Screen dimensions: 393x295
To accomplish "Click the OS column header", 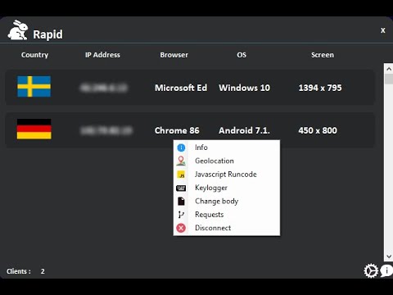I will [x=242, y=55].
